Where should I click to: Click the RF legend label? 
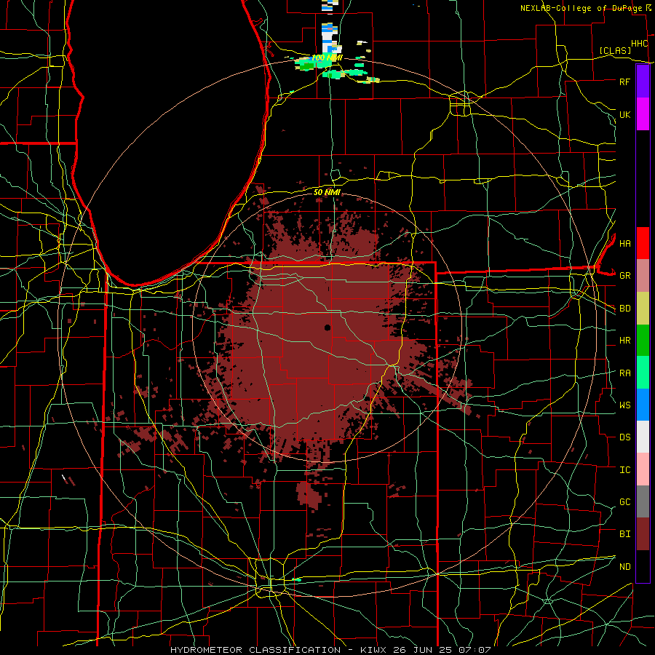click(x=624, y=82)
